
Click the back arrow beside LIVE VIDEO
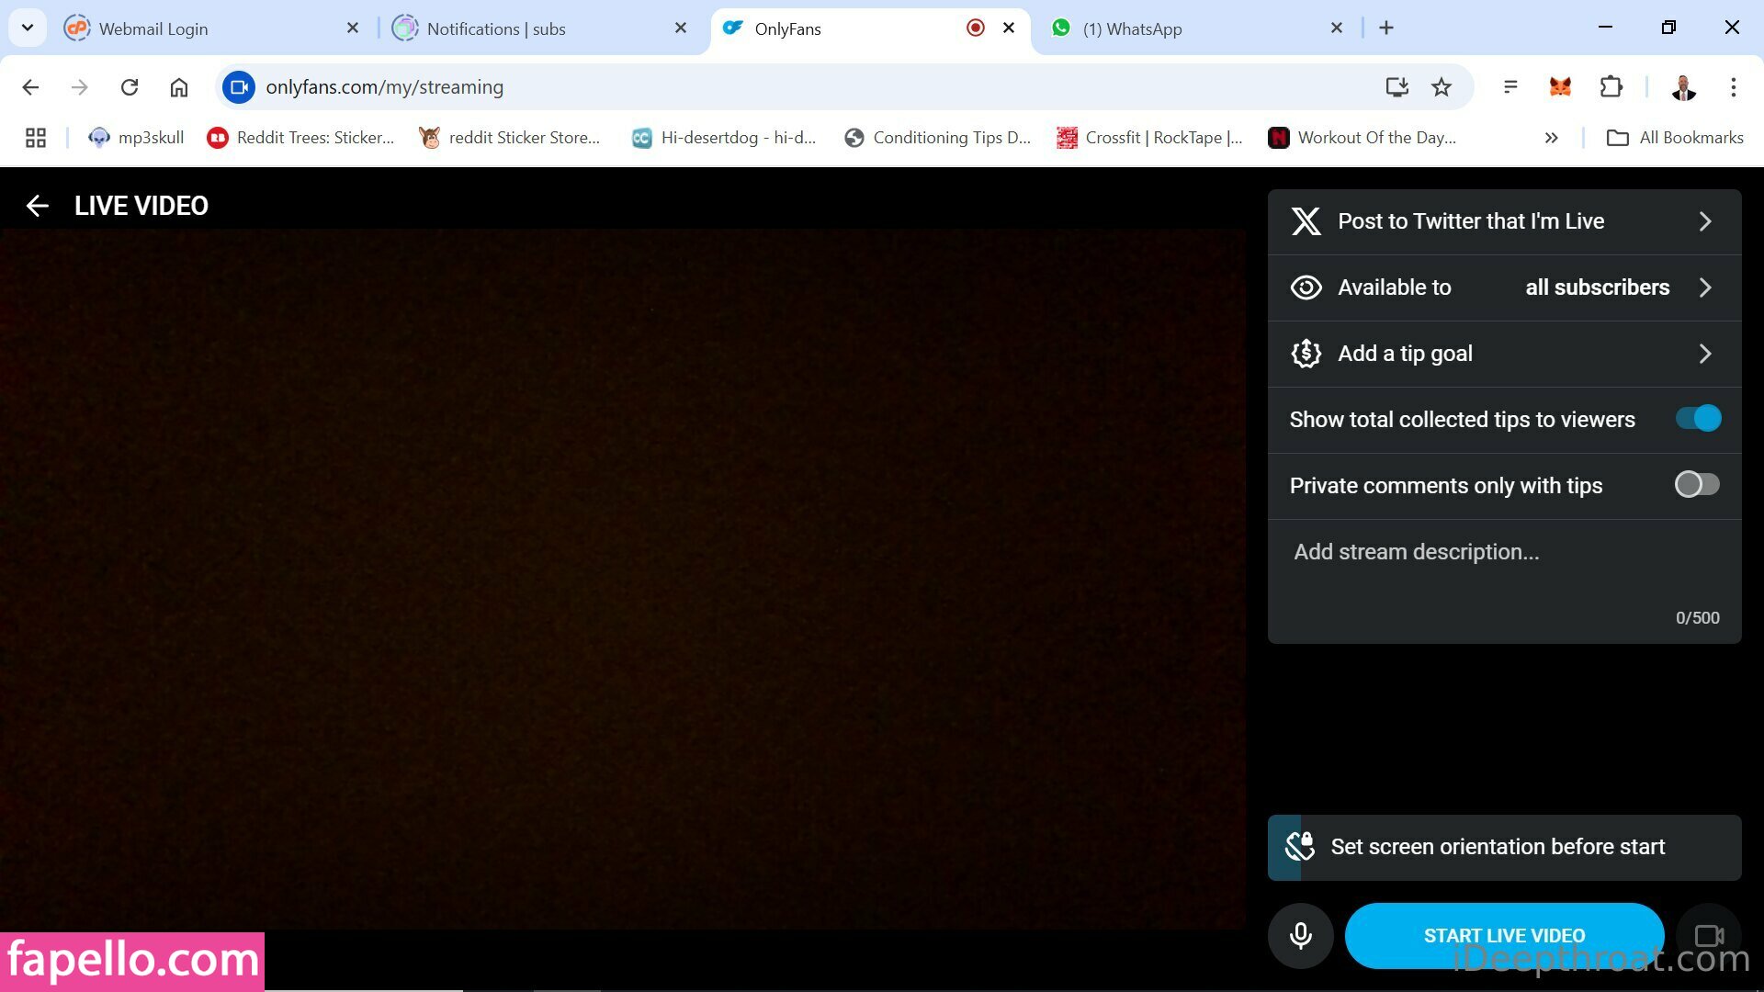point(38,206)
